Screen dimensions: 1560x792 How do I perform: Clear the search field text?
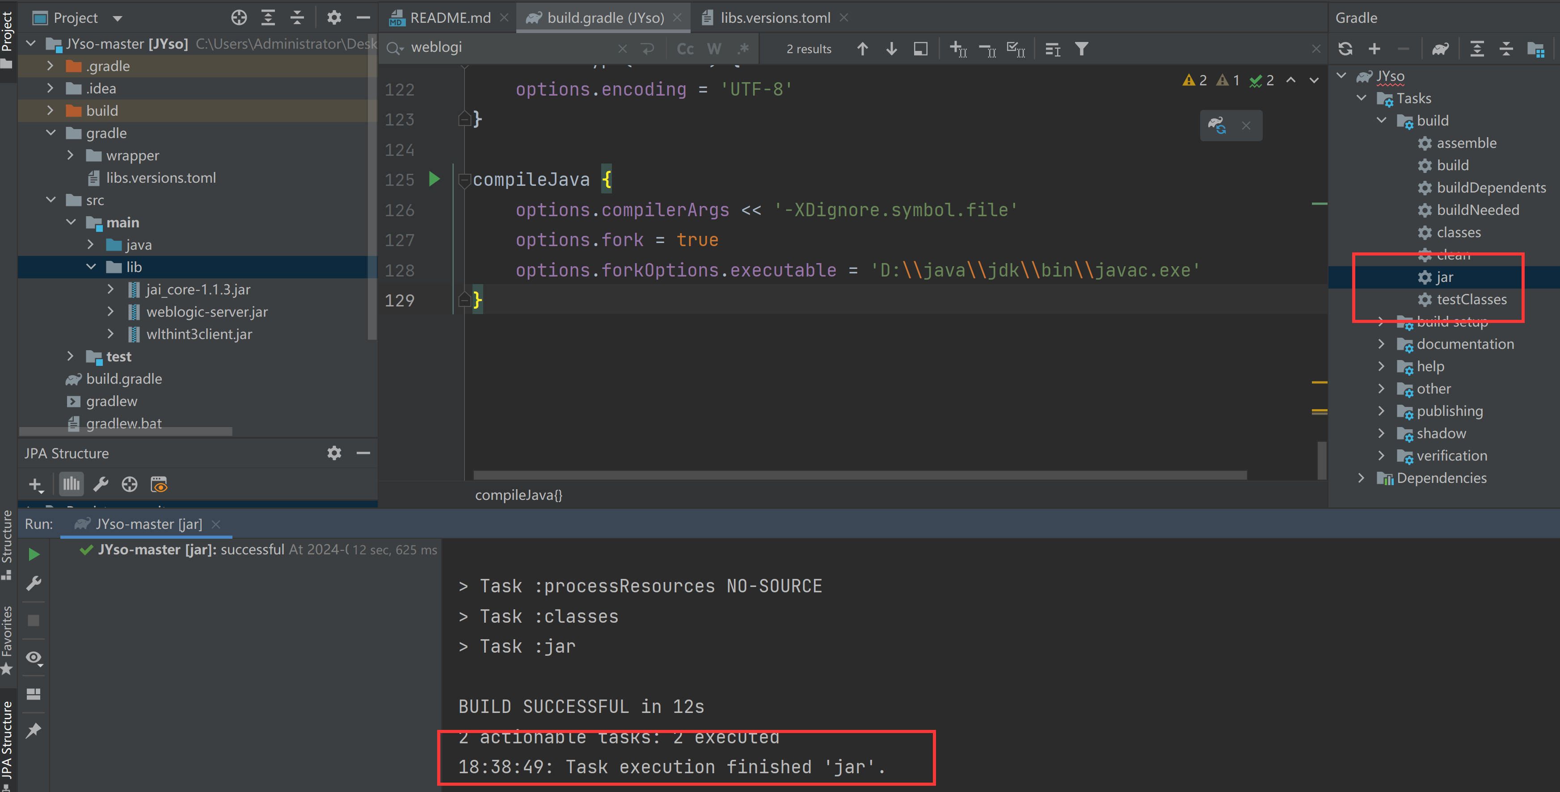(623, 49)
